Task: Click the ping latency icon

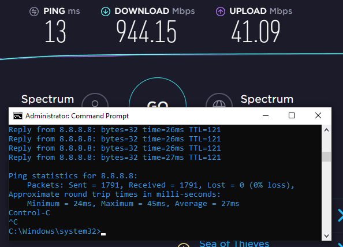Action: click(34, 12)
